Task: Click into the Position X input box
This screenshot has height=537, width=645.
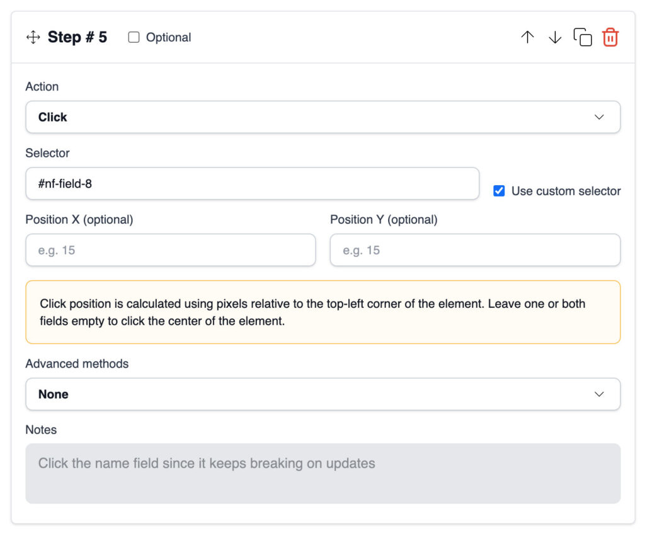Action: 170,250
